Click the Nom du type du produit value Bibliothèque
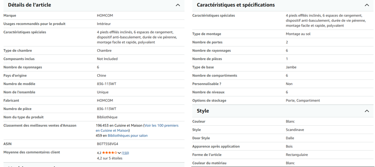 click(x=107, y=117)
